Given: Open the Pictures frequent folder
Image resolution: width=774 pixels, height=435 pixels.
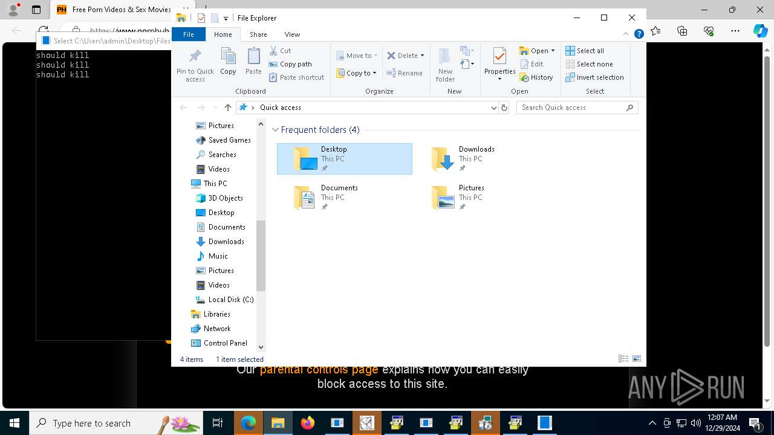Looking at the screenshot, I should pyautogui.click(x=483, y=198).
